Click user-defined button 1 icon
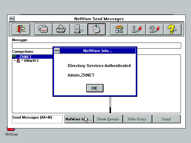 pyautogui.click(x=137, y=29)
